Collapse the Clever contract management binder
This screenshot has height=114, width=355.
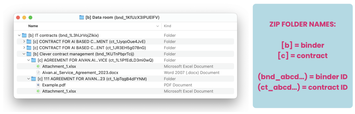(x=24, y=54)
